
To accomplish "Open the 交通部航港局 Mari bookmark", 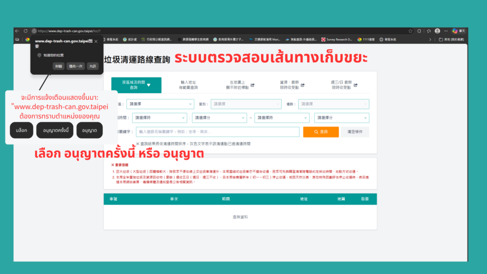I will tap(264, 39).
